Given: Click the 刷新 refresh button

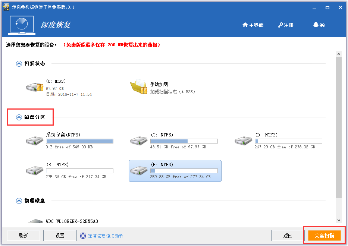Looking at the screenshot, I should [23, 236].
